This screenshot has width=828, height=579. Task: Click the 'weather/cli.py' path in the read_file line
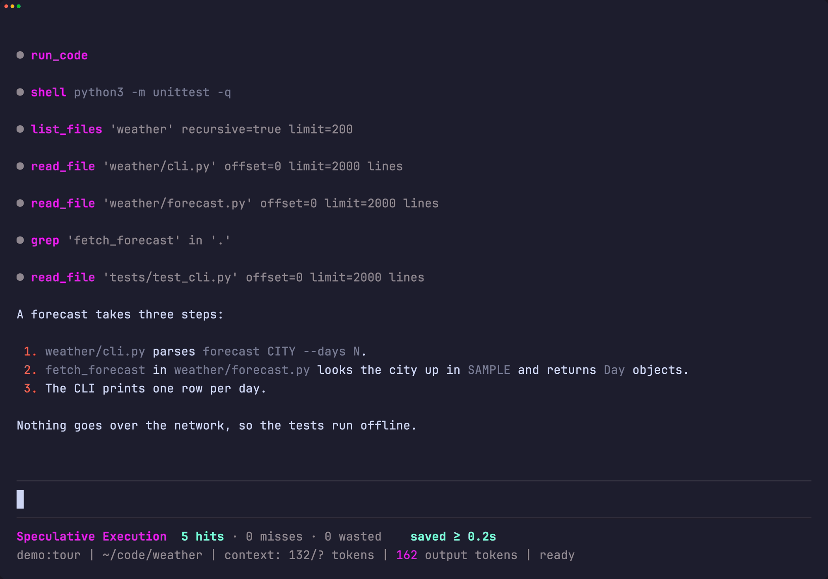[x=159, y=166]
